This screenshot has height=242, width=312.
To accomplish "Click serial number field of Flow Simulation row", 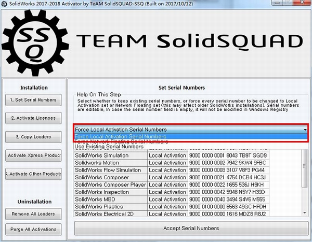I will (x=228, y=170).
